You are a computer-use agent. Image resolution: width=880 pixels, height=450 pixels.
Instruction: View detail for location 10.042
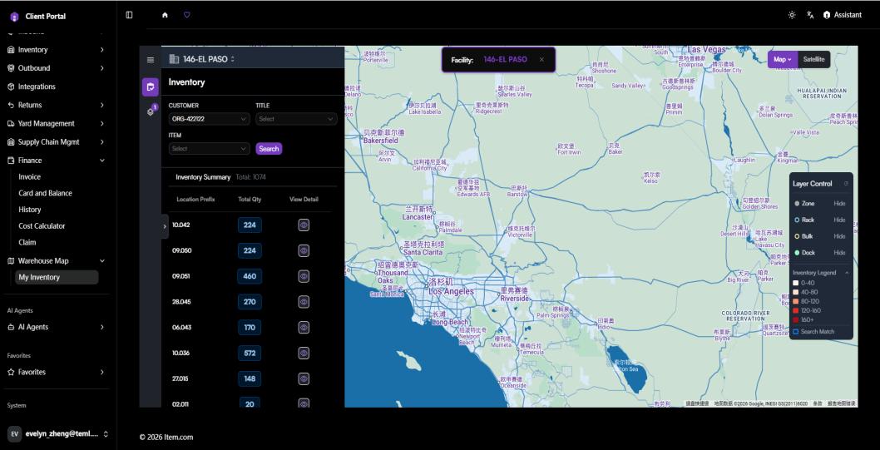[x=304, y=225]
